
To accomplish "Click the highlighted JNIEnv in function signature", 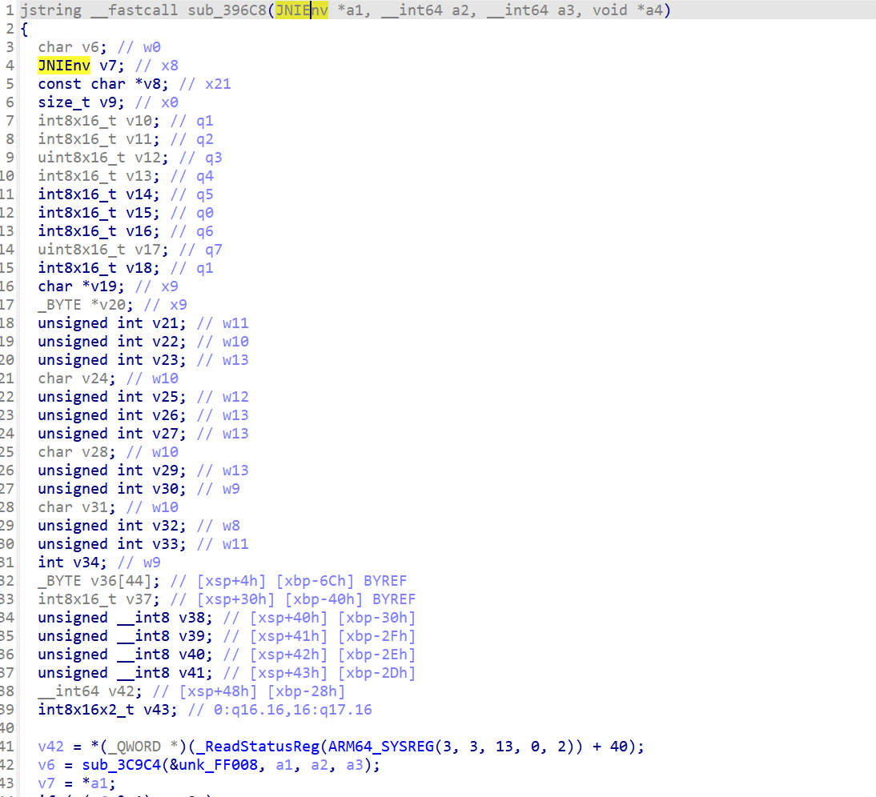I will 301,10.
